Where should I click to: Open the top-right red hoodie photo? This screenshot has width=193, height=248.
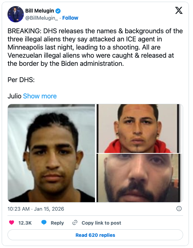pos(140,129)
